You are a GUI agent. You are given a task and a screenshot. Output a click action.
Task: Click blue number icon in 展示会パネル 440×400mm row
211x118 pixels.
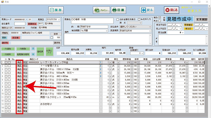coord(101,76)
